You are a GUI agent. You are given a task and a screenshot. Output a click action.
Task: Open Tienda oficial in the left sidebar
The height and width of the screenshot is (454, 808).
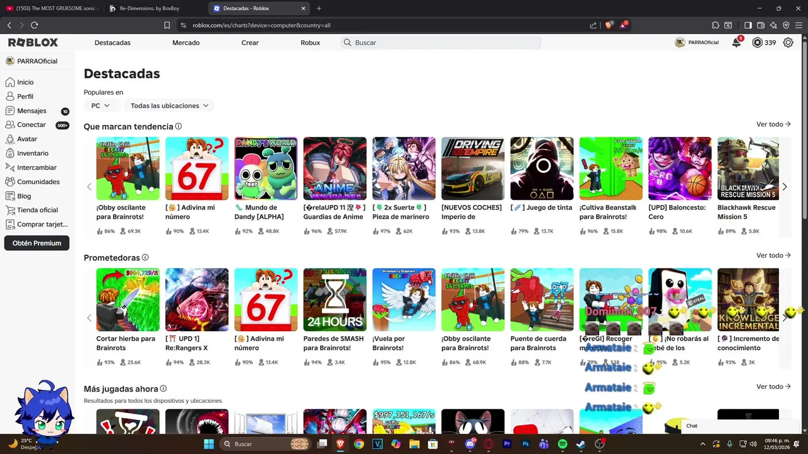37,210
